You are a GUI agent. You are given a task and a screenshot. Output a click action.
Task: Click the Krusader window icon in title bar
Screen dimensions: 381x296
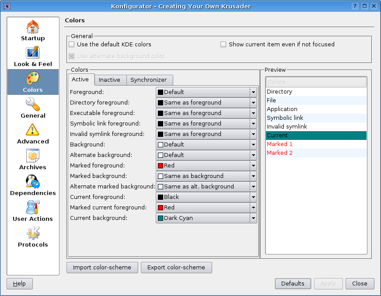(x=7, y=6)
